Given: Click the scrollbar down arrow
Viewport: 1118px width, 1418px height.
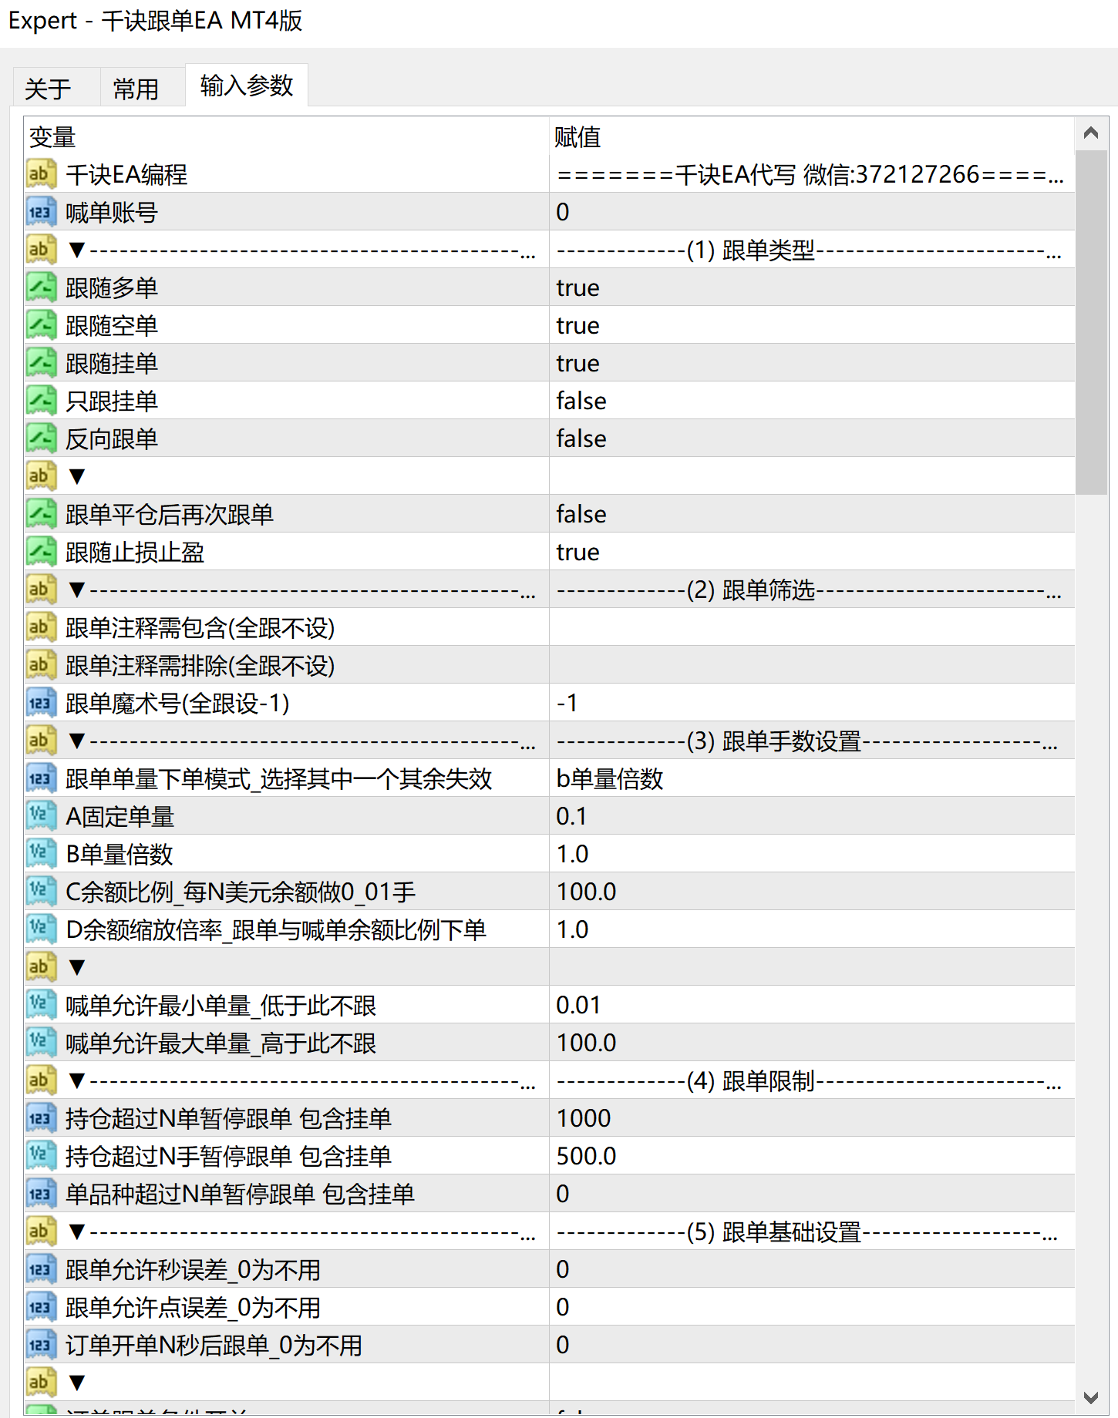Looking at the screenshot, I should pos(1091,1396).
